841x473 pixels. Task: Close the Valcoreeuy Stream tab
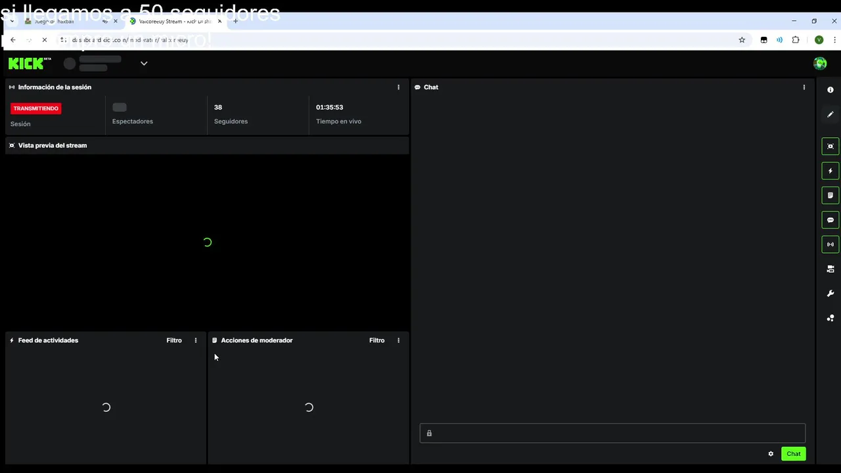(x=219, y=21)
